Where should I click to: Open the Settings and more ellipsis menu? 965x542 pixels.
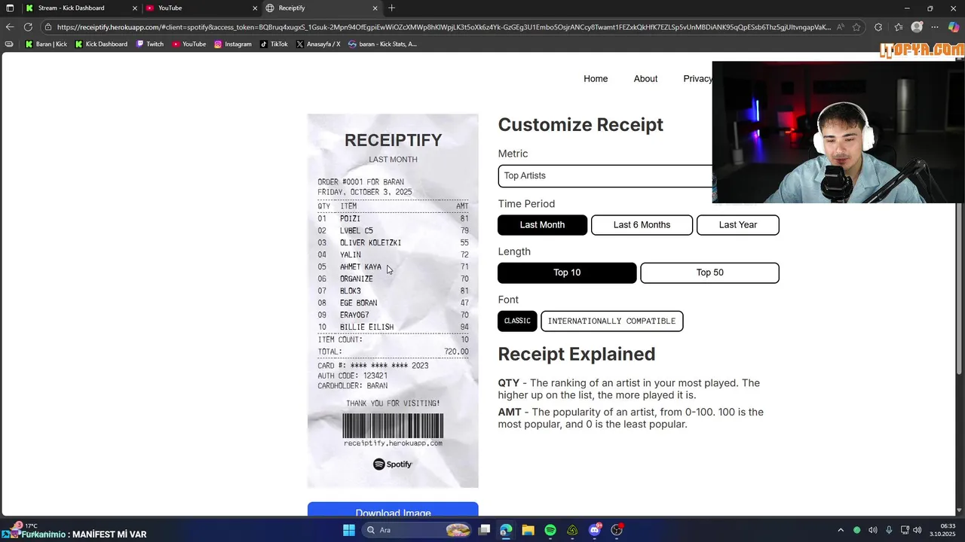tap(936, 27)
